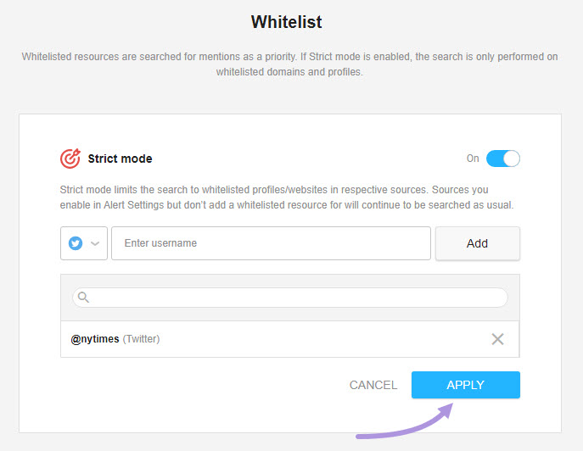Image resolution: width=583 pixels, height=451 pixels.
Task: Click the red Strict mode target icon
Action: 70,159
